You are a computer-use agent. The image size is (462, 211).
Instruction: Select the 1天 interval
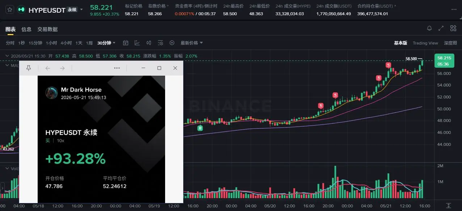coord(79,43)
